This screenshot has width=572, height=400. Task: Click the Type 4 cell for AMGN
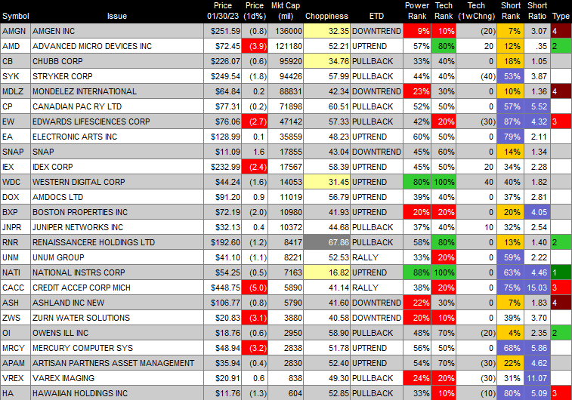click(x=561, y=32)
